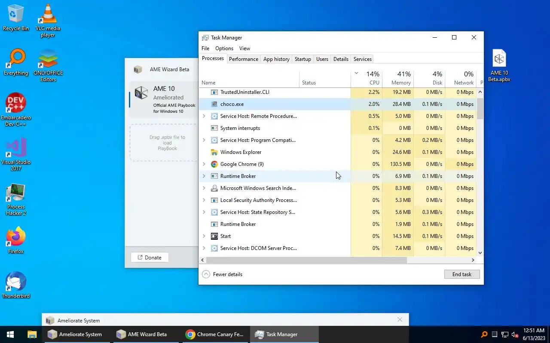Click the Everything search tray icon
The image size is (550, 343).
pyautogui.click(x=484, y=334)
